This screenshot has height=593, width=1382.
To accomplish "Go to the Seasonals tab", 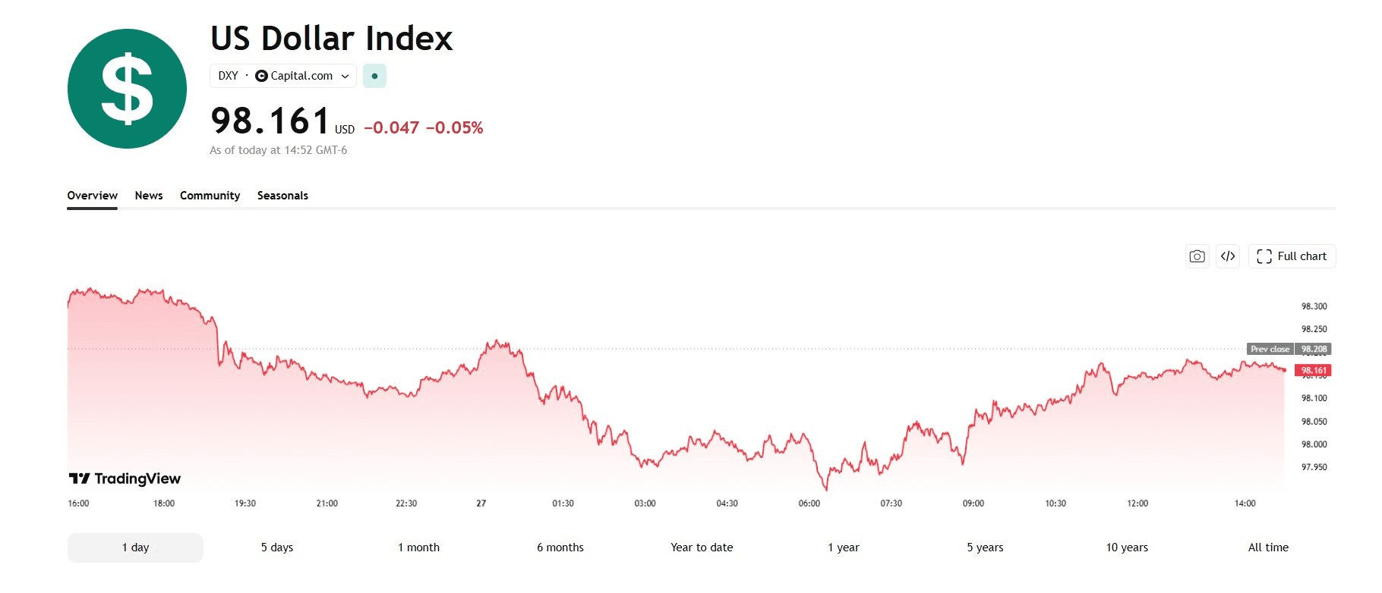I will pos(282,196).
